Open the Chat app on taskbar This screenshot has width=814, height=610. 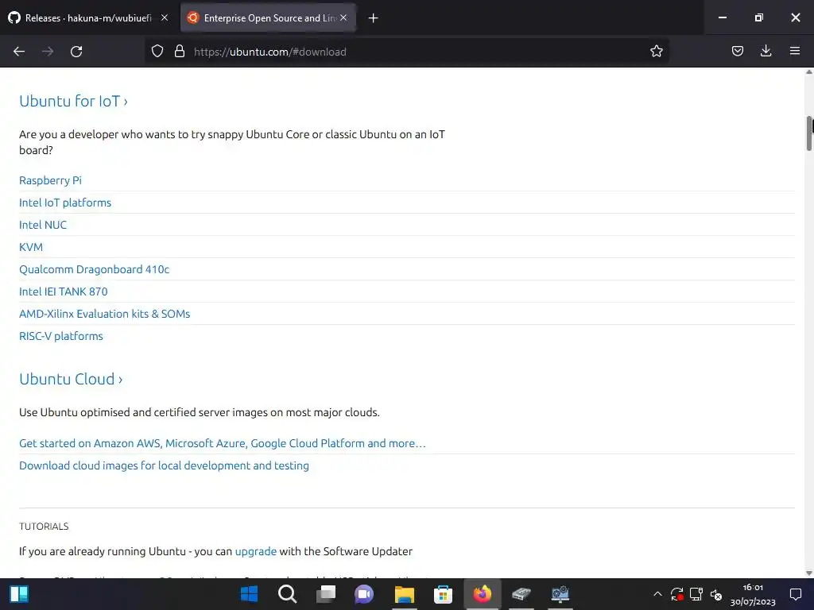(x=364, y=594)
